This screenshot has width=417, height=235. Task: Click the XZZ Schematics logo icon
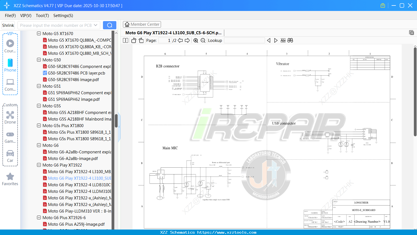(7, 5)
